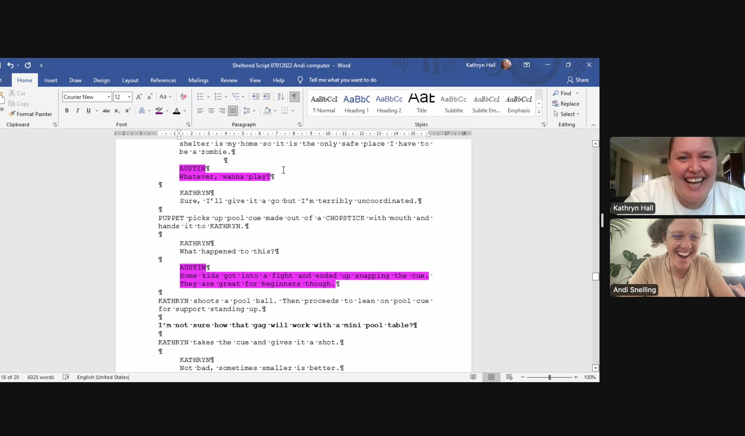Screen dimensions: 745x436
Task: Click the zoom slider handle in status bar
Action: pyautogui.click(x=550, y=377)
